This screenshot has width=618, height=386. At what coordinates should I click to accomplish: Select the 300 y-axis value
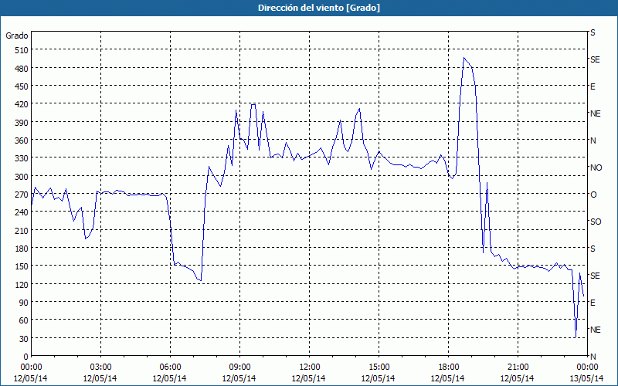pyautogui.click(x=22, y=177)
